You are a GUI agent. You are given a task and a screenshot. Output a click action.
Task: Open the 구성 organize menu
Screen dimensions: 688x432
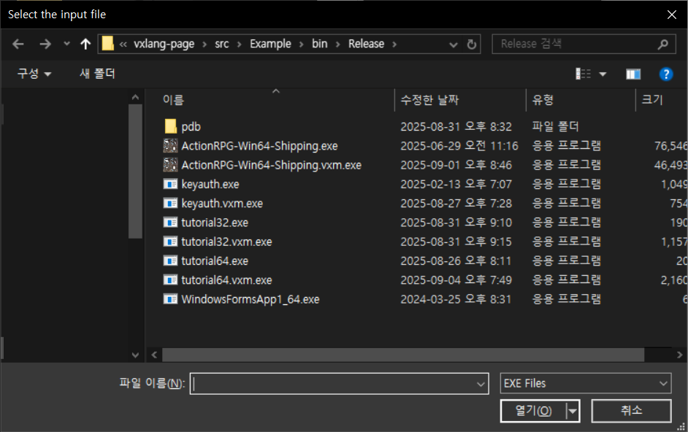34,73
